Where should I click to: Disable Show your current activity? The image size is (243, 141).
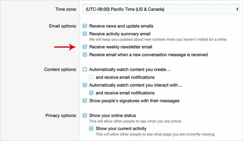pos(91,128)
